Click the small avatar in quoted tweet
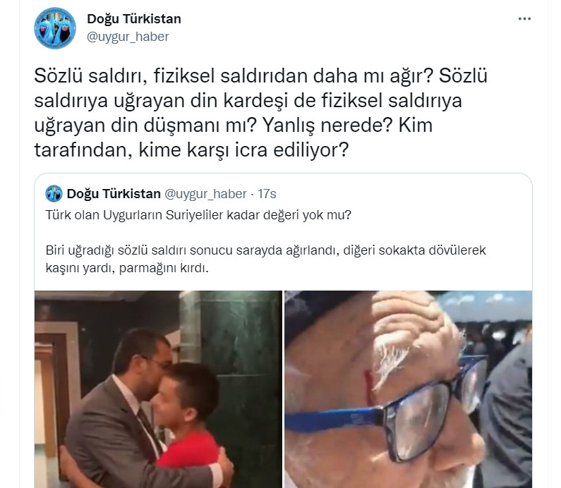 pyautogui.click(x=54, y=193)
